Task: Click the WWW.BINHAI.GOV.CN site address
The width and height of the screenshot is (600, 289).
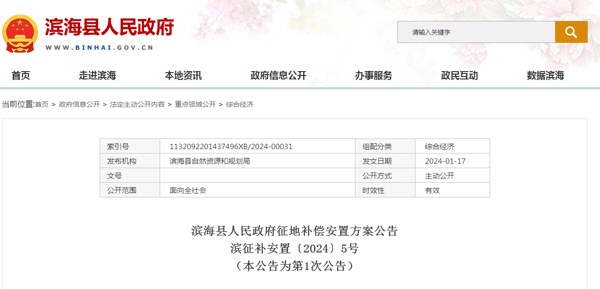Action: tap(100, 48)
